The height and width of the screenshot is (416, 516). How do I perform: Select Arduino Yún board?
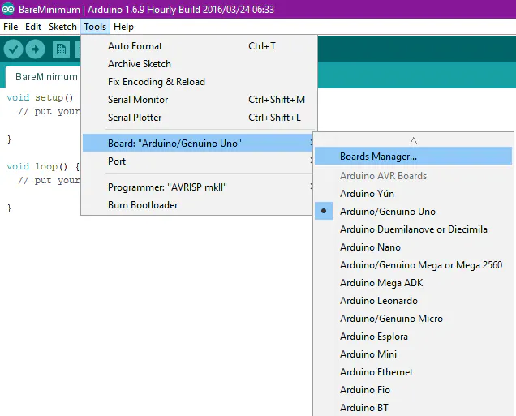(413, 194)
